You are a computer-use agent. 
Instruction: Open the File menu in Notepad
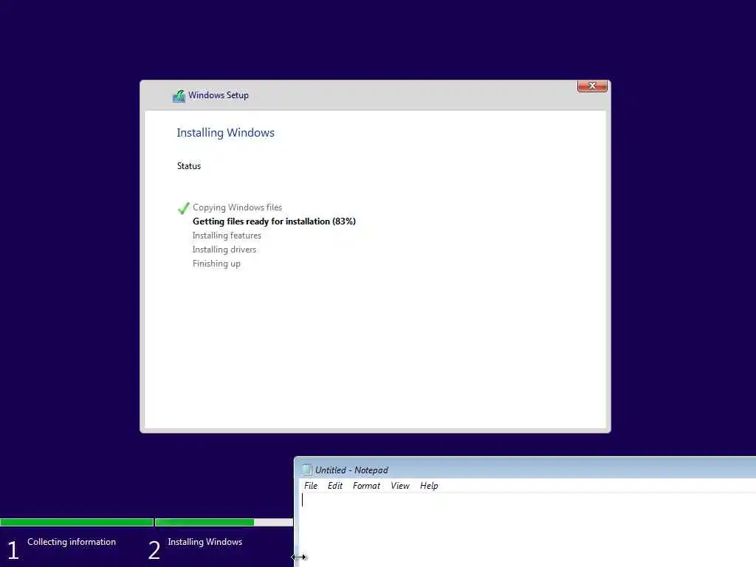311,486
